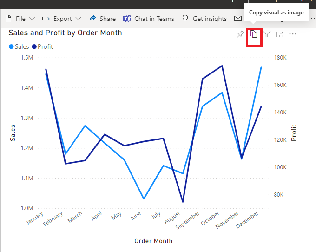This screenshot has width=316, height=252.
Task: Click the Teams logo icon
Action: 127,19
